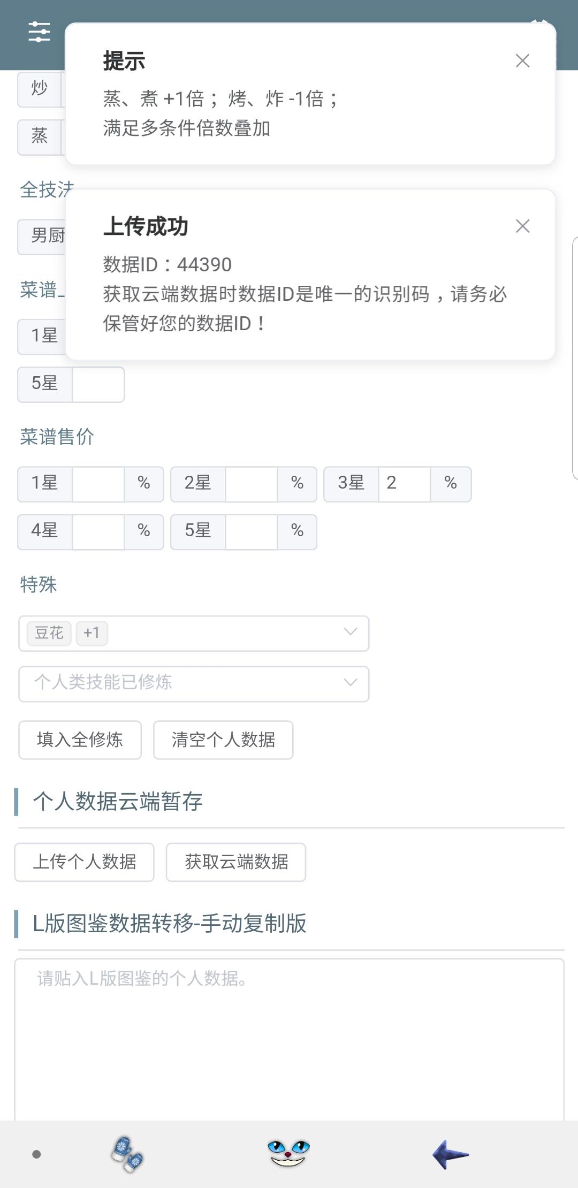Tap the blue mittens icon
This screenshot has height=1188, width=578.
(127, 1154)
